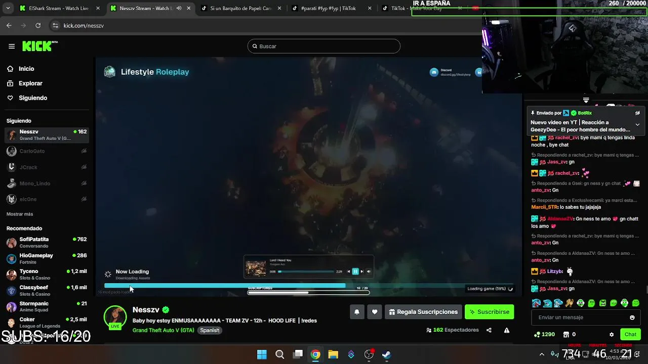View site information icon in address bar
Image resolution: width=648 pixels, height=364 pixels.
coord(55,25)
